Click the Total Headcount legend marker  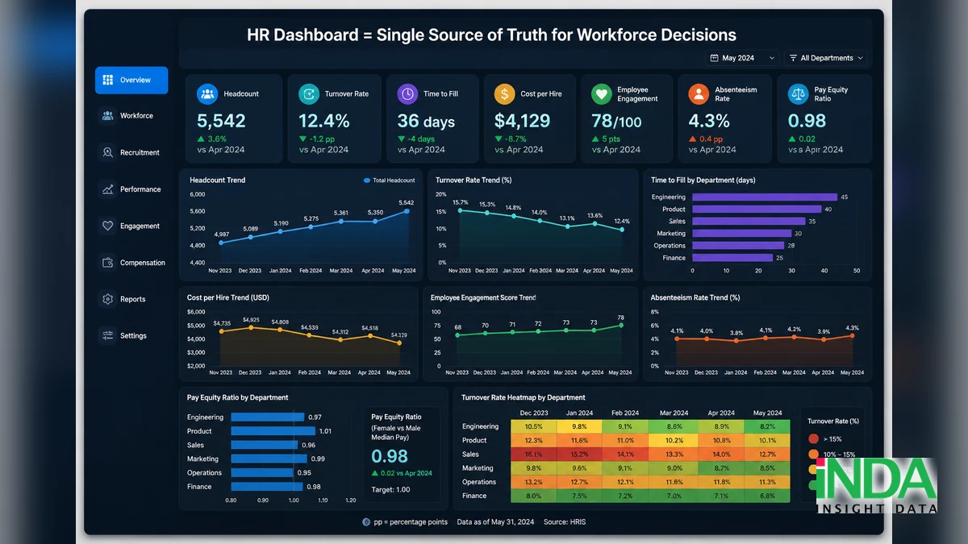367,181
